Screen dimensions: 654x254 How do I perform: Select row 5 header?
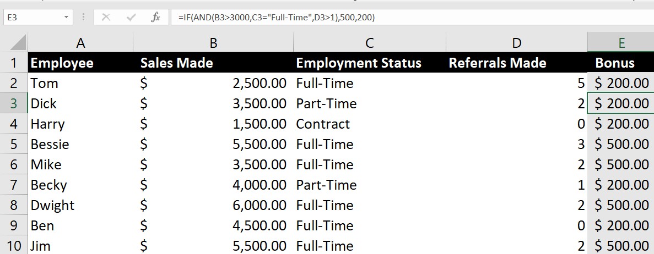pos(14,144)
